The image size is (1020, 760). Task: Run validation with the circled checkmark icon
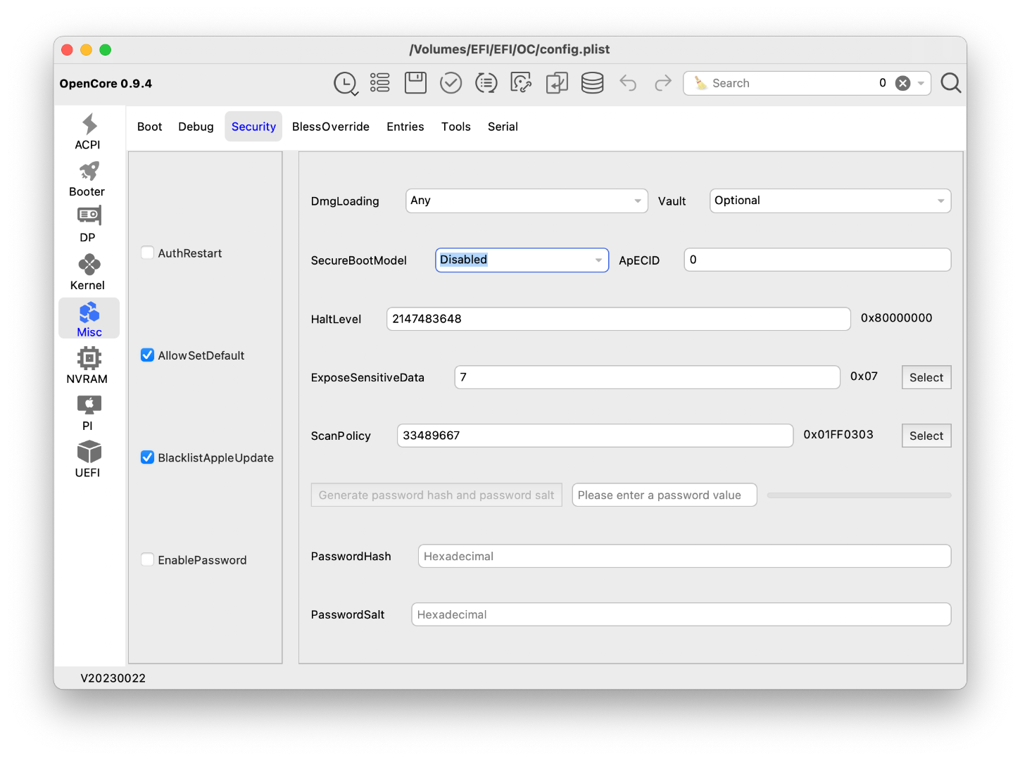pyautogui.click(x=451, y=83)
